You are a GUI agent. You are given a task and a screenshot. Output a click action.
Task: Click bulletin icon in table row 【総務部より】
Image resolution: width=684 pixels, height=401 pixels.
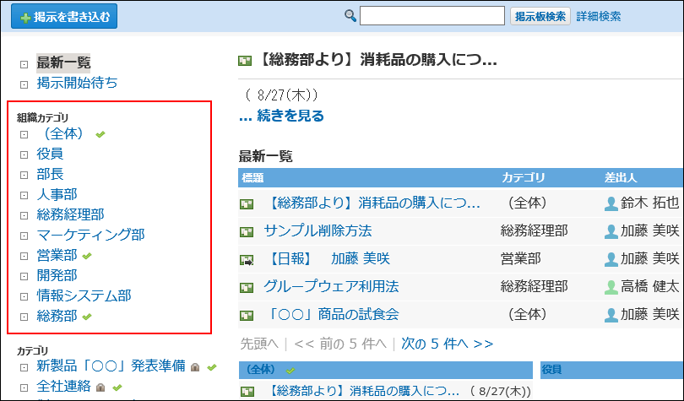click(247, 204)
